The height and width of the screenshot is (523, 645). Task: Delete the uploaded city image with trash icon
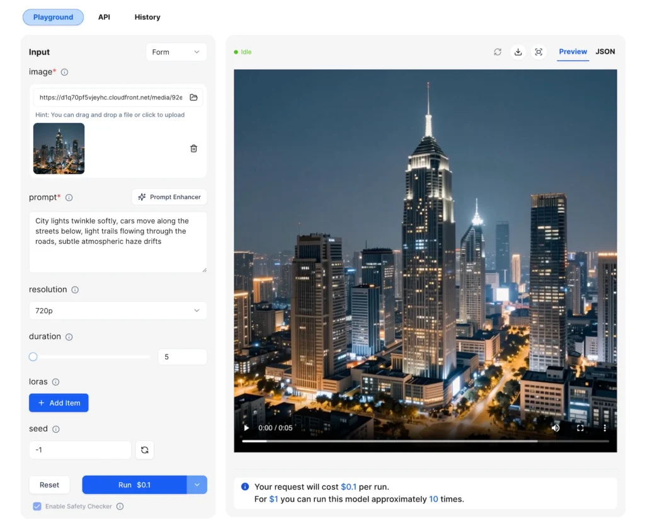(193, 149)
